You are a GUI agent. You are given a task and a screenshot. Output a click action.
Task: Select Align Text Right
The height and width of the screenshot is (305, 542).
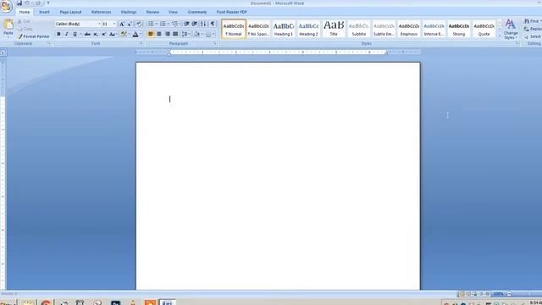(x=168, y=34)
